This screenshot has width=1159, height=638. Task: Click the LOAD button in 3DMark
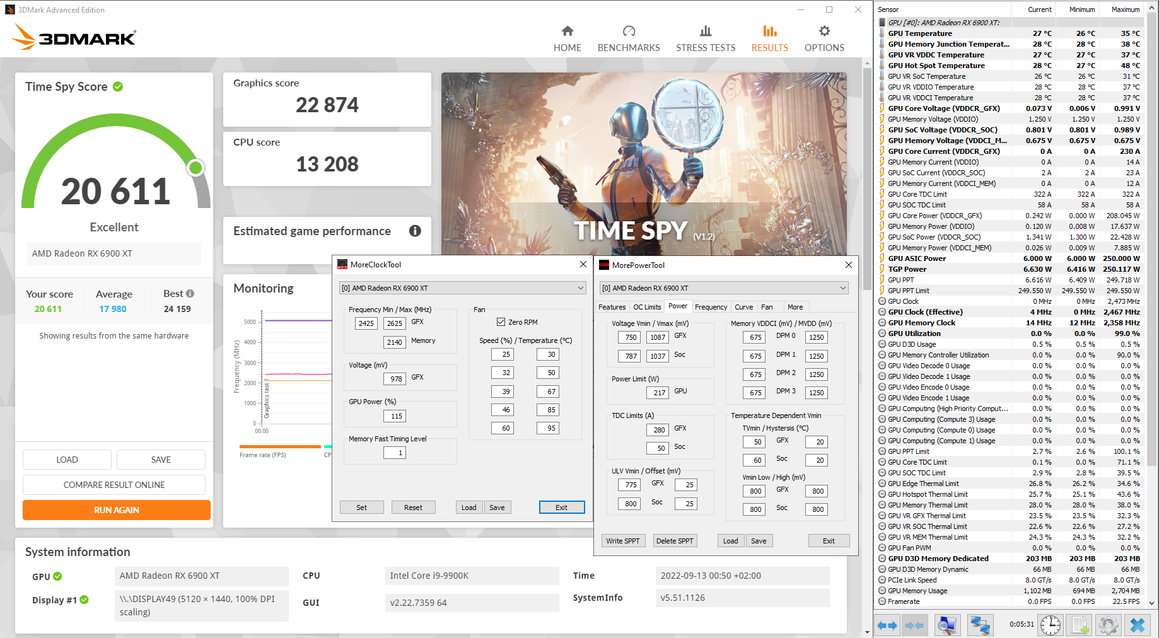coord(67,460)
